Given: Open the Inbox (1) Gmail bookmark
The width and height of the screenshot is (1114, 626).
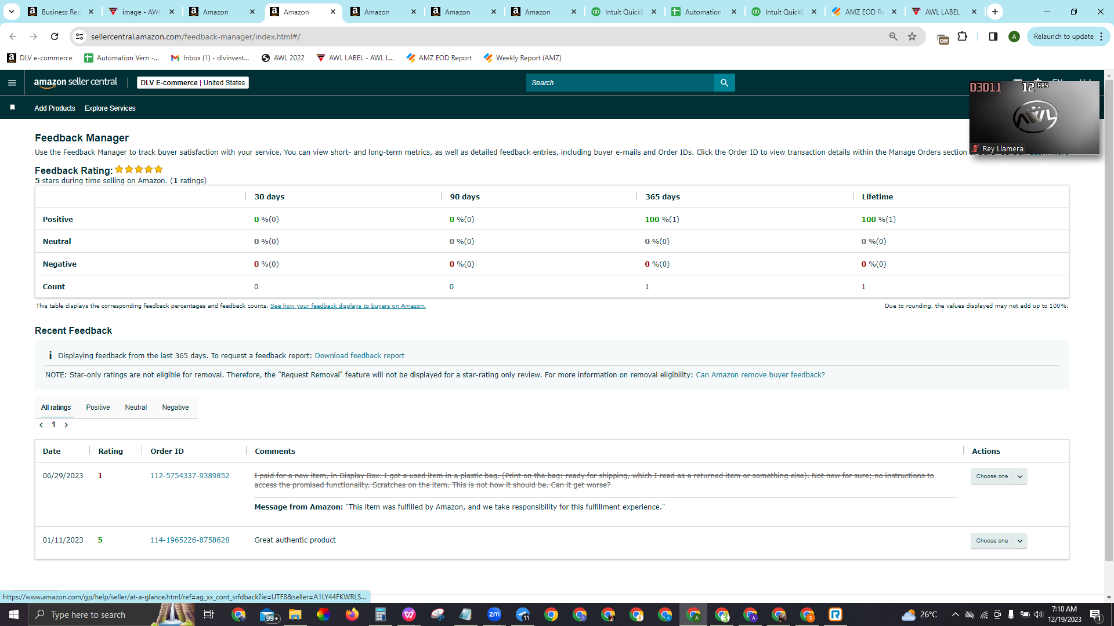Looking at the screenshot, I should click(210, 58).
